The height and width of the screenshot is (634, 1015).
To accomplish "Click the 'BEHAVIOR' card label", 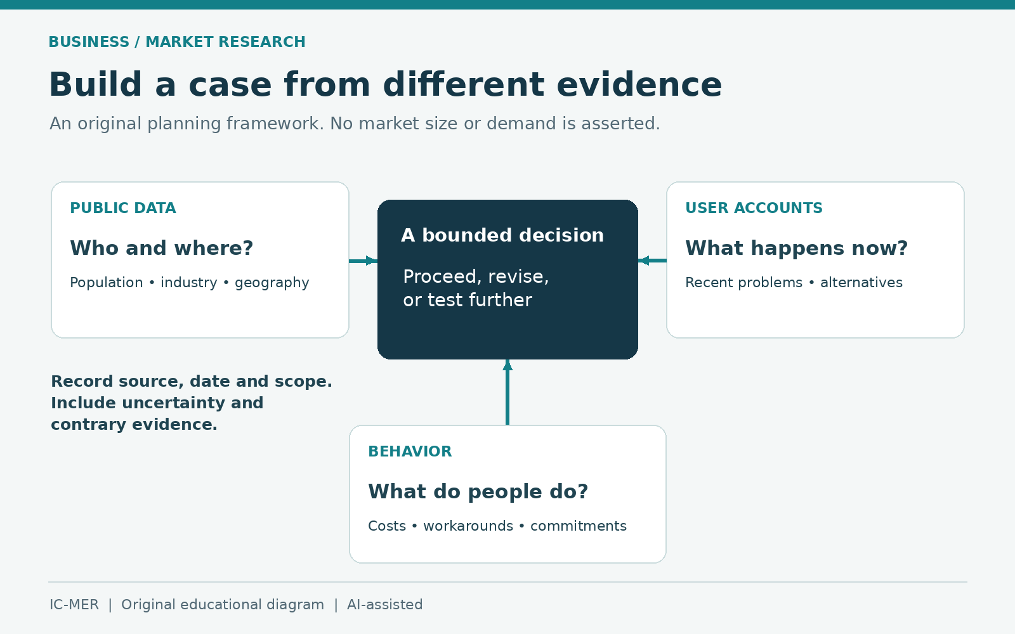I will click(x=410, y=451).
